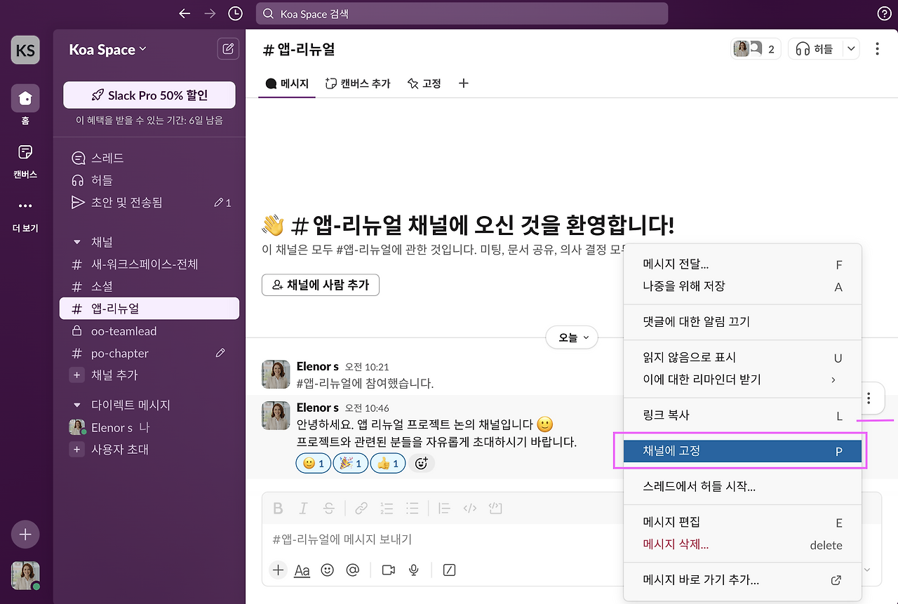Toggle the 👍 reaction on Elenor's message

pos(387,463)
